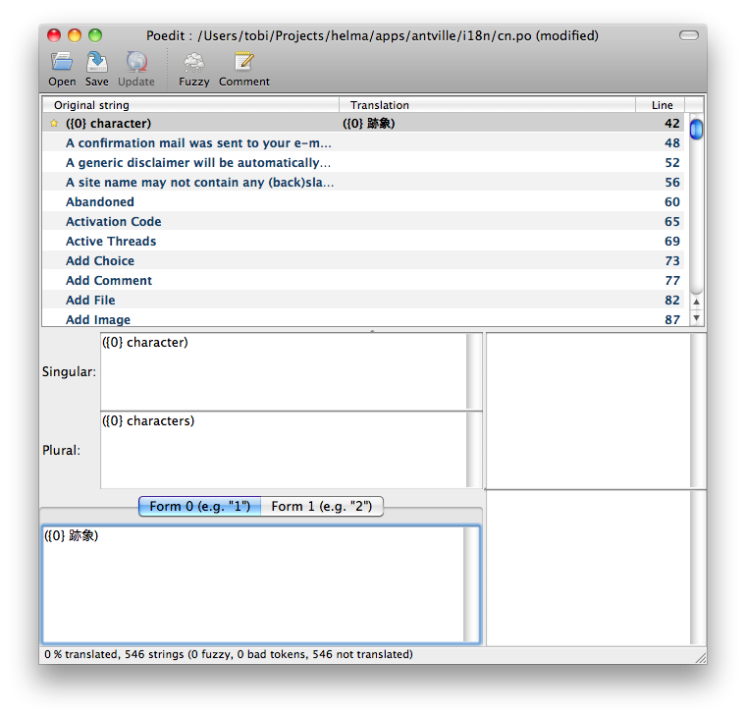Sort by the Original string column header
The height and width of the screenshot is (718, 746).
click(x=191, y=105)
